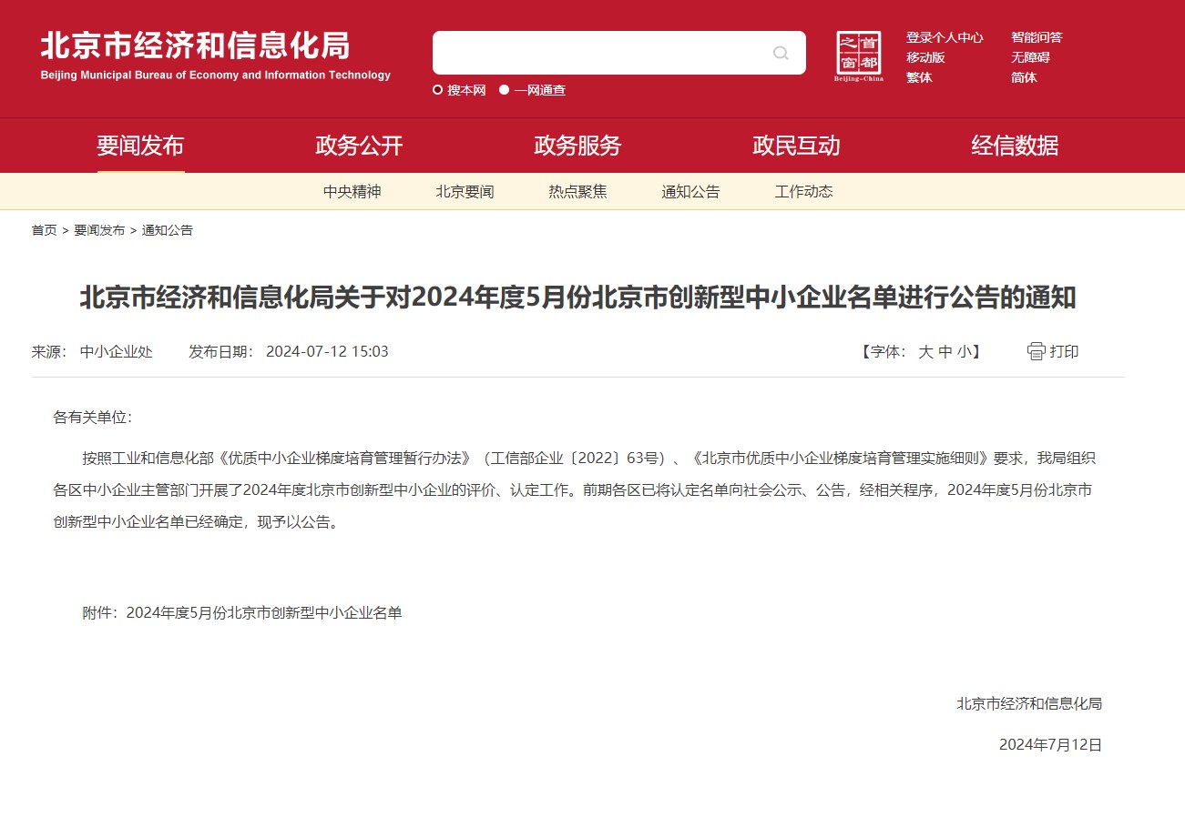This screenshot has height=817, width=1185.
Task: Open the 政务公开 navigation tab
Action: click(359, 146)
